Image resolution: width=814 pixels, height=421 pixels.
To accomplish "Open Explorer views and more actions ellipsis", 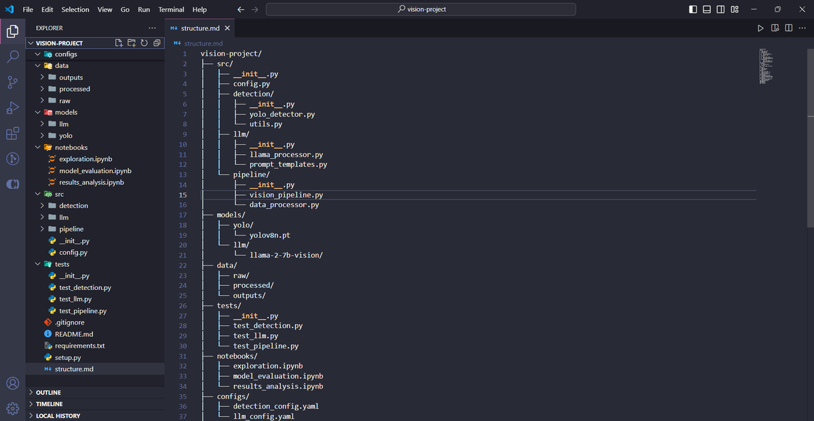I will (152, 28).
